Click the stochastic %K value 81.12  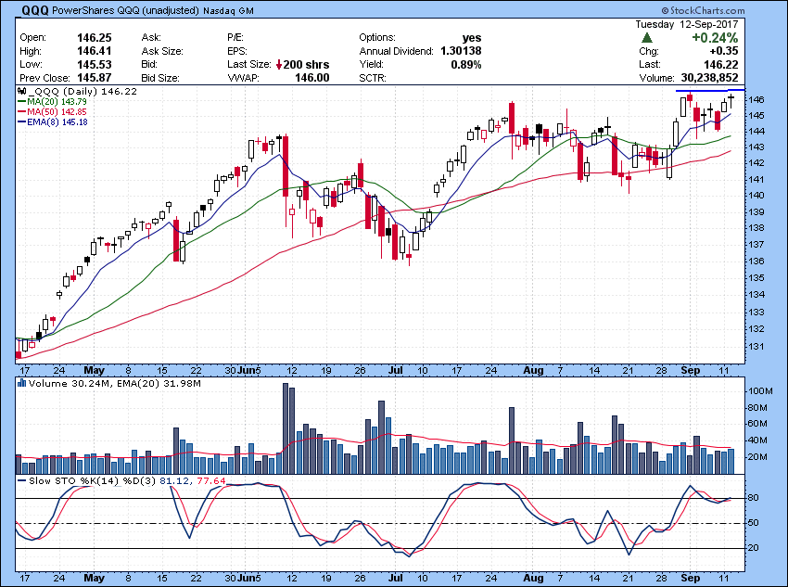tap(174, 481)
